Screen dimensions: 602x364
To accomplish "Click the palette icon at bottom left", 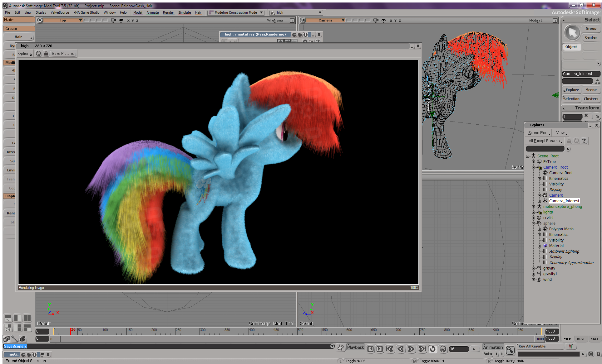I will click(x=23, y=339).
